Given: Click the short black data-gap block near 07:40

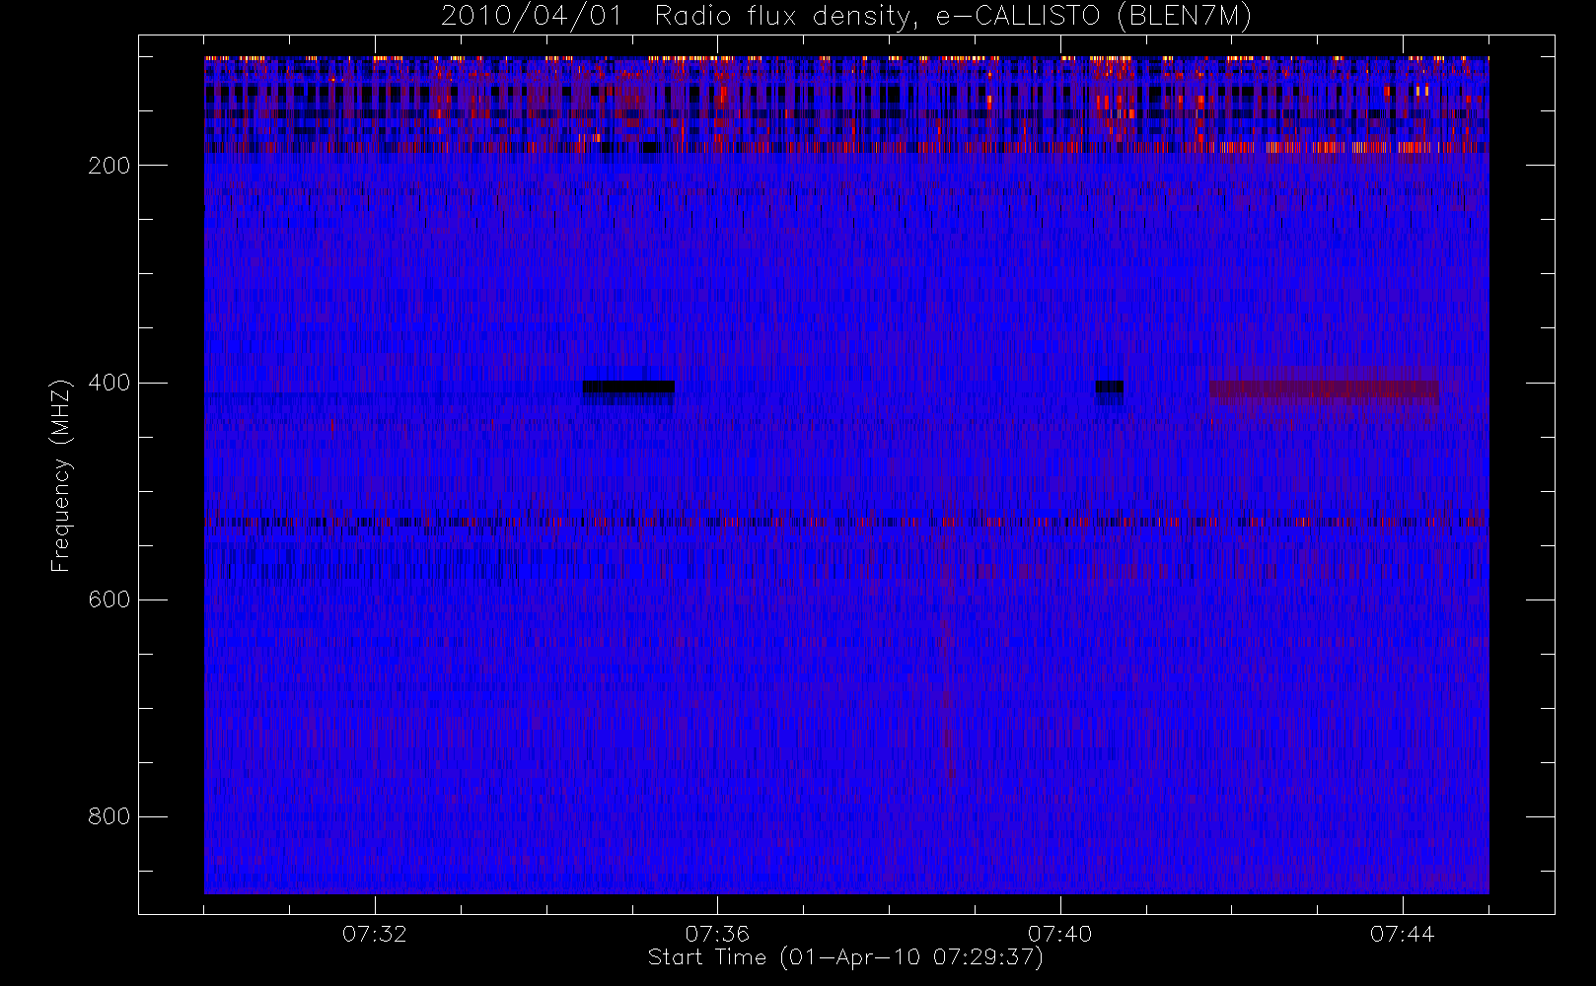Looking at the screenshot, I should coord(1110,387).
